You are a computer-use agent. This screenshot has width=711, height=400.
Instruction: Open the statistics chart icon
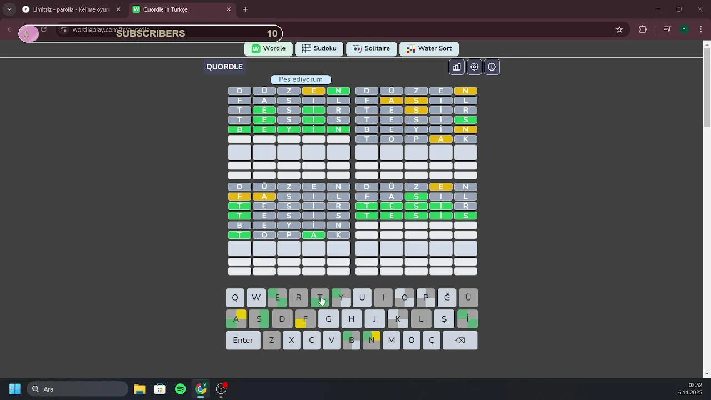[457, 67]
